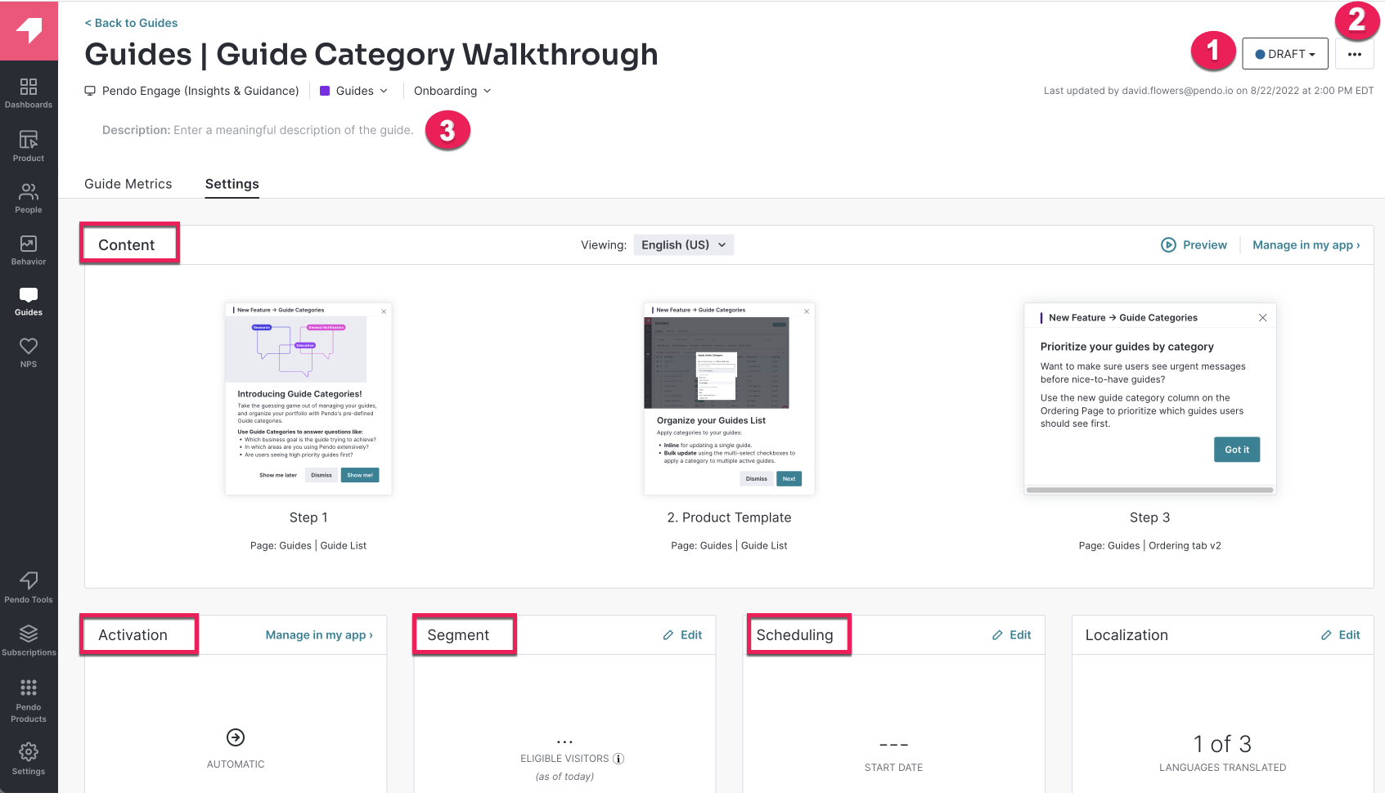The image size is (1385, 793).
Task: Click the Got it button in Step 3
Action: 1237,450
